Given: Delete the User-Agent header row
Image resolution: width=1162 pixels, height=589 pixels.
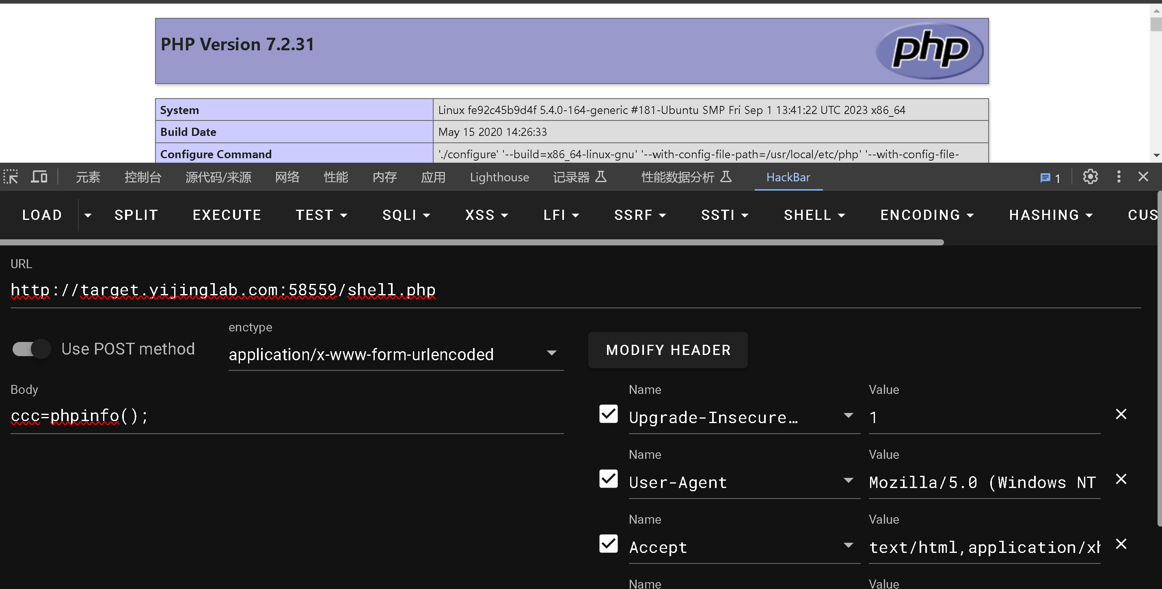Looking at the screenshot, I should [1121, 479].
